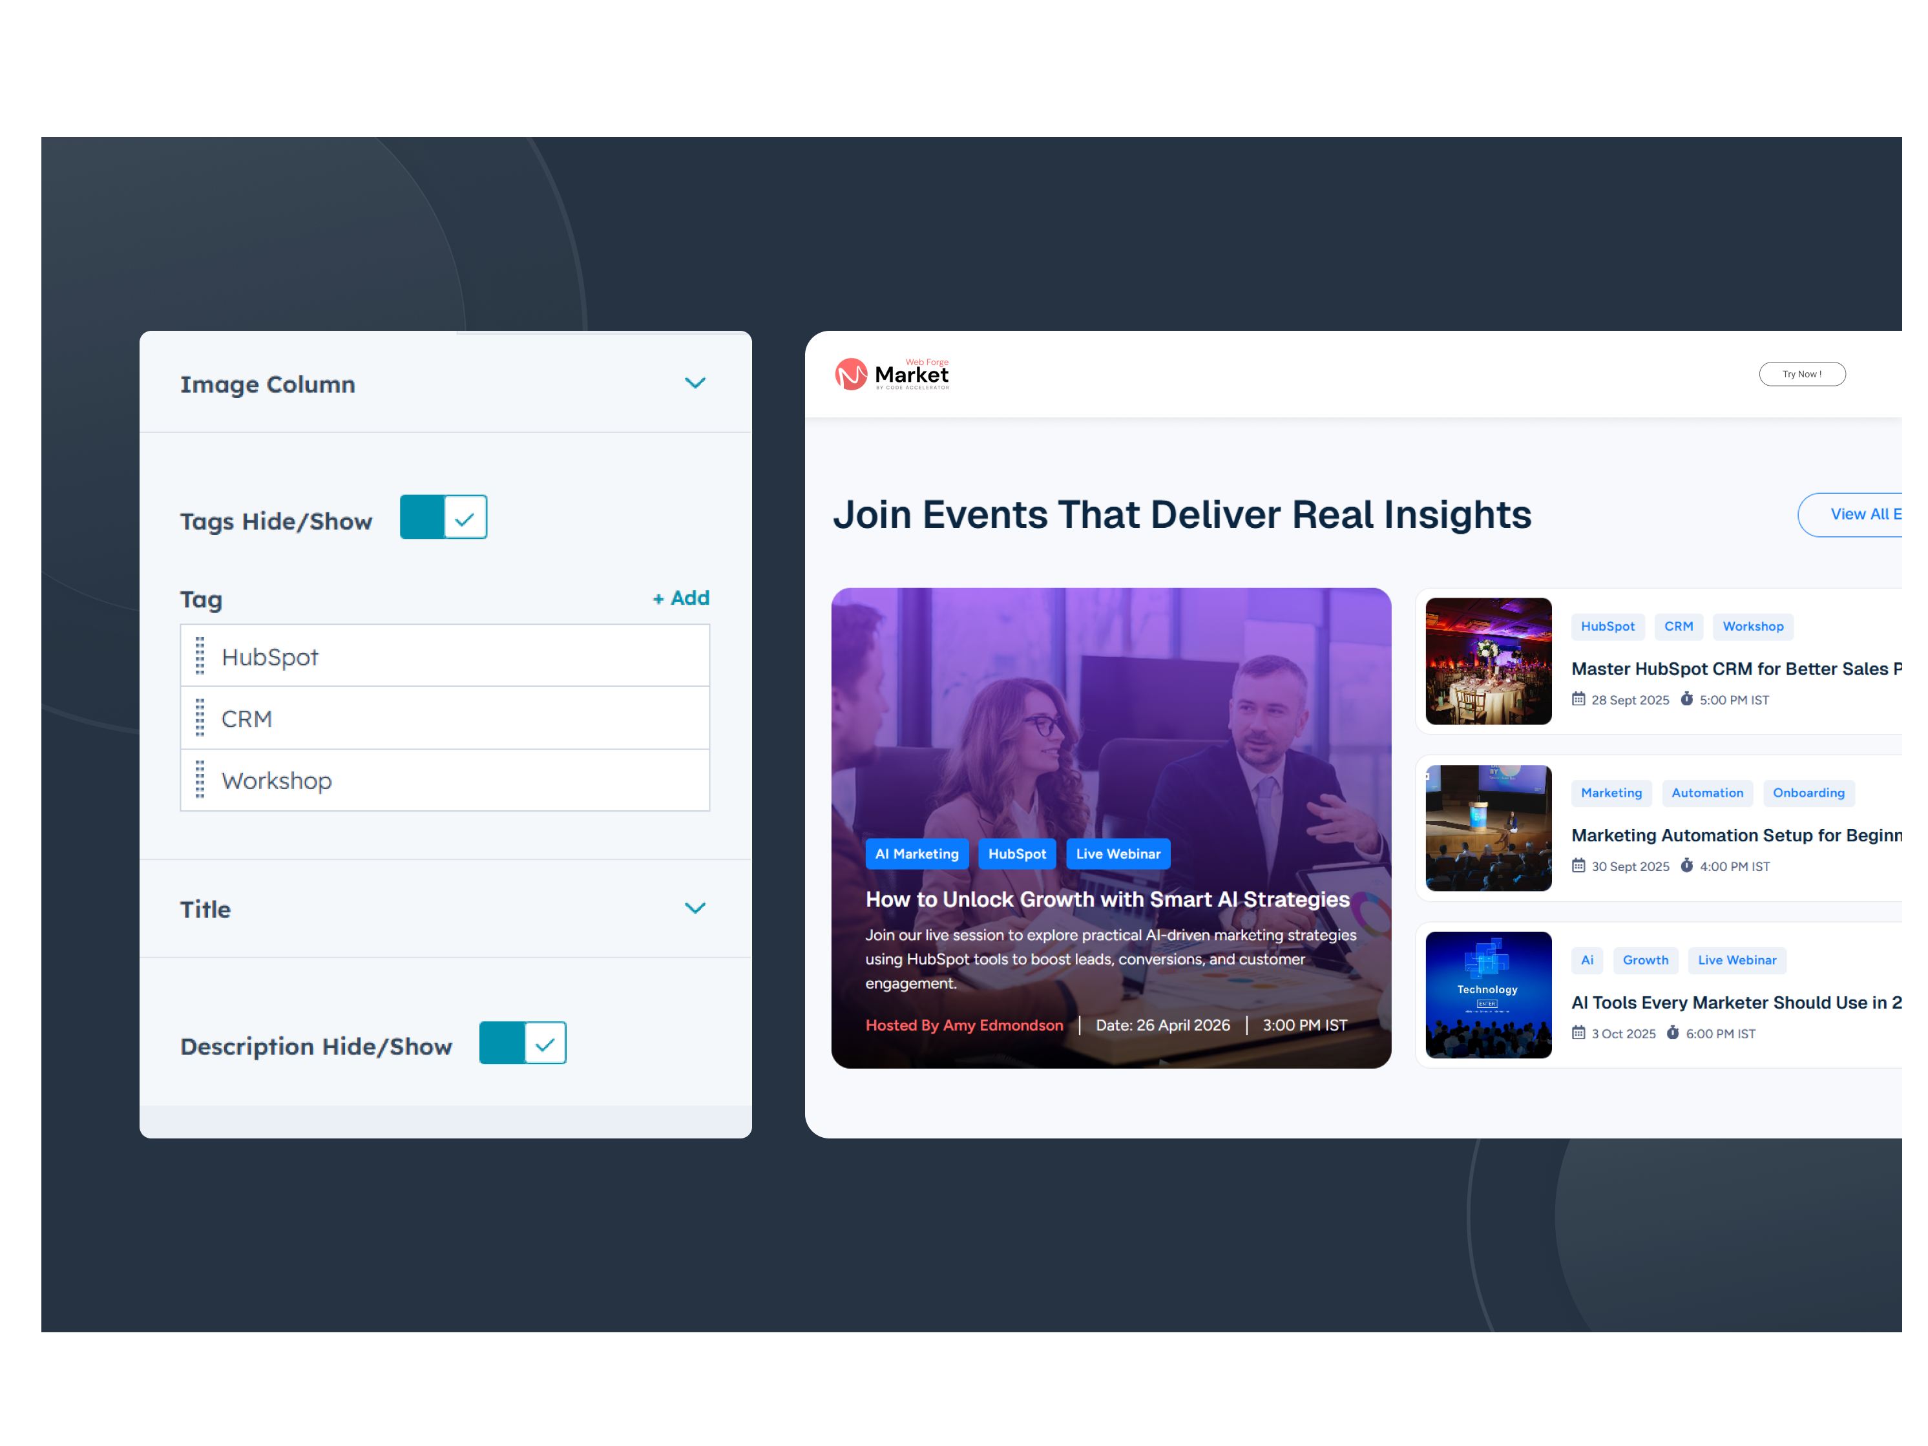Click the HubSpot tag on first list event
The height and width of the screenshot is (1446, 1928).
(x=1608, y=627)
